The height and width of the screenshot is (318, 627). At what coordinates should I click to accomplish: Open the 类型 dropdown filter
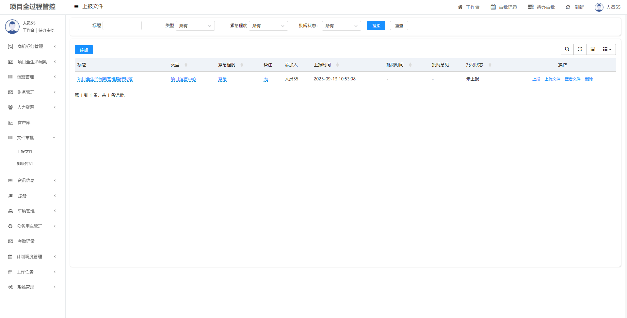195,26
